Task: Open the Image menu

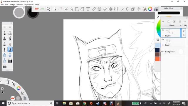Action: [x=12, y=5]
